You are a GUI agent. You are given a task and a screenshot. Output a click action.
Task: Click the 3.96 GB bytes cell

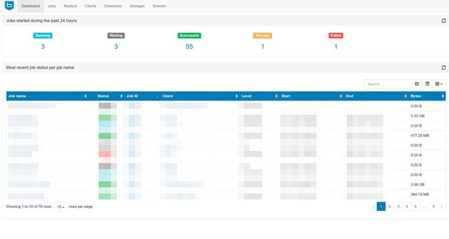[418, 185]
